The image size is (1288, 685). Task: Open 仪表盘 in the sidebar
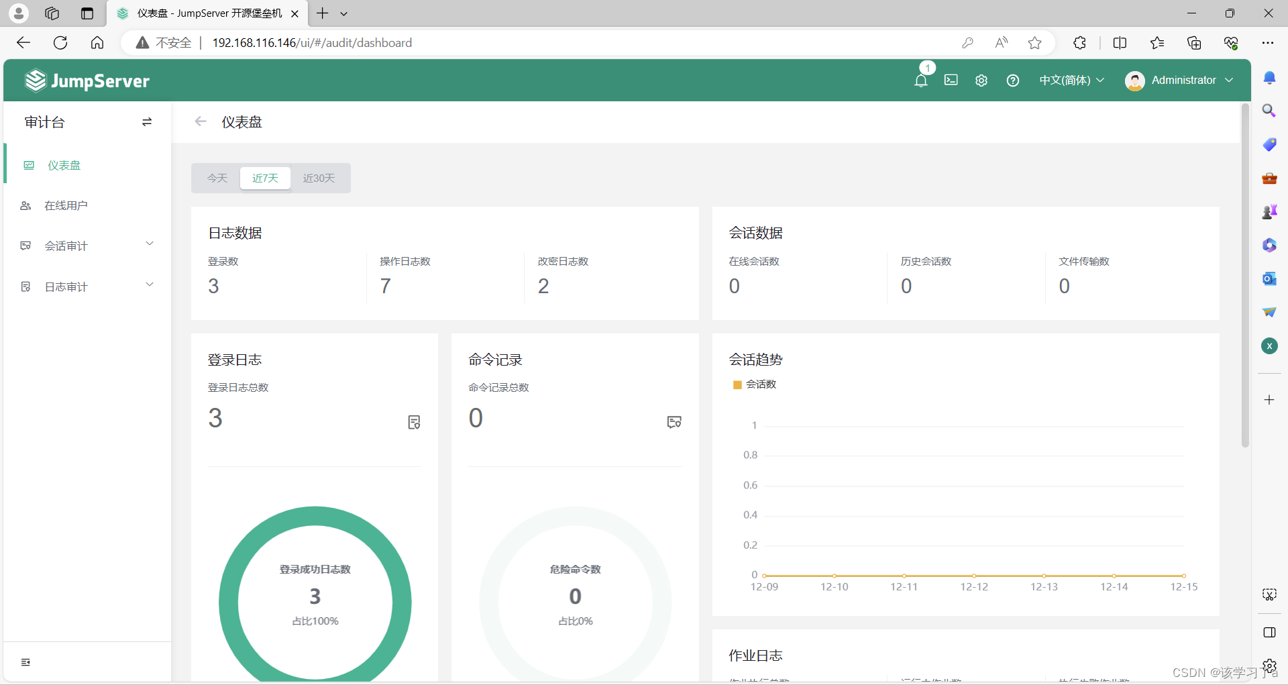coord(87,165)
